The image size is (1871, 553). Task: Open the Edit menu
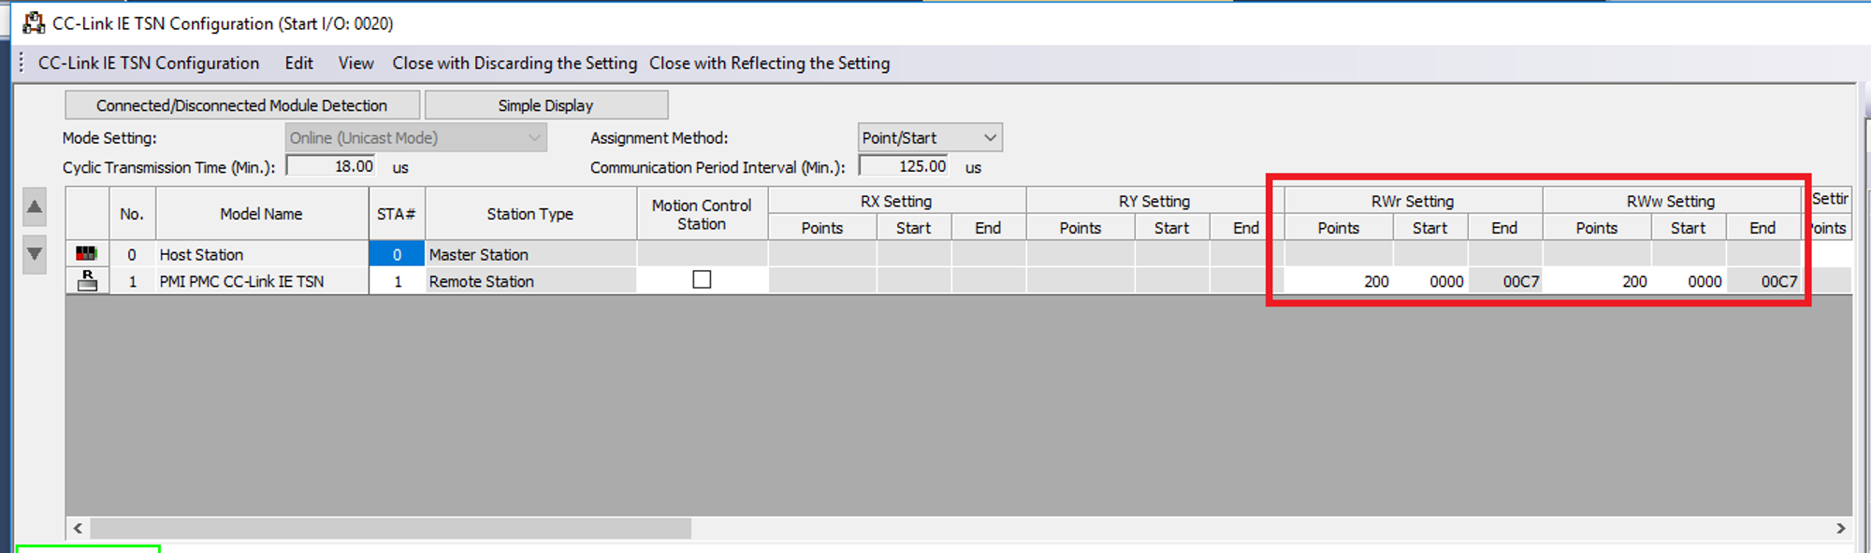point(299,63)
